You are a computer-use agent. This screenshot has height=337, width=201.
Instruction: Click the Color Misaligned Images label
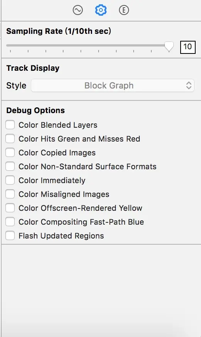pyautogui.click(x=64, y=195)
